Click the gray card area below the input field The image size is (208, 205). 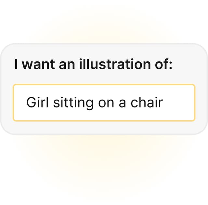click(x=104, y=127)
